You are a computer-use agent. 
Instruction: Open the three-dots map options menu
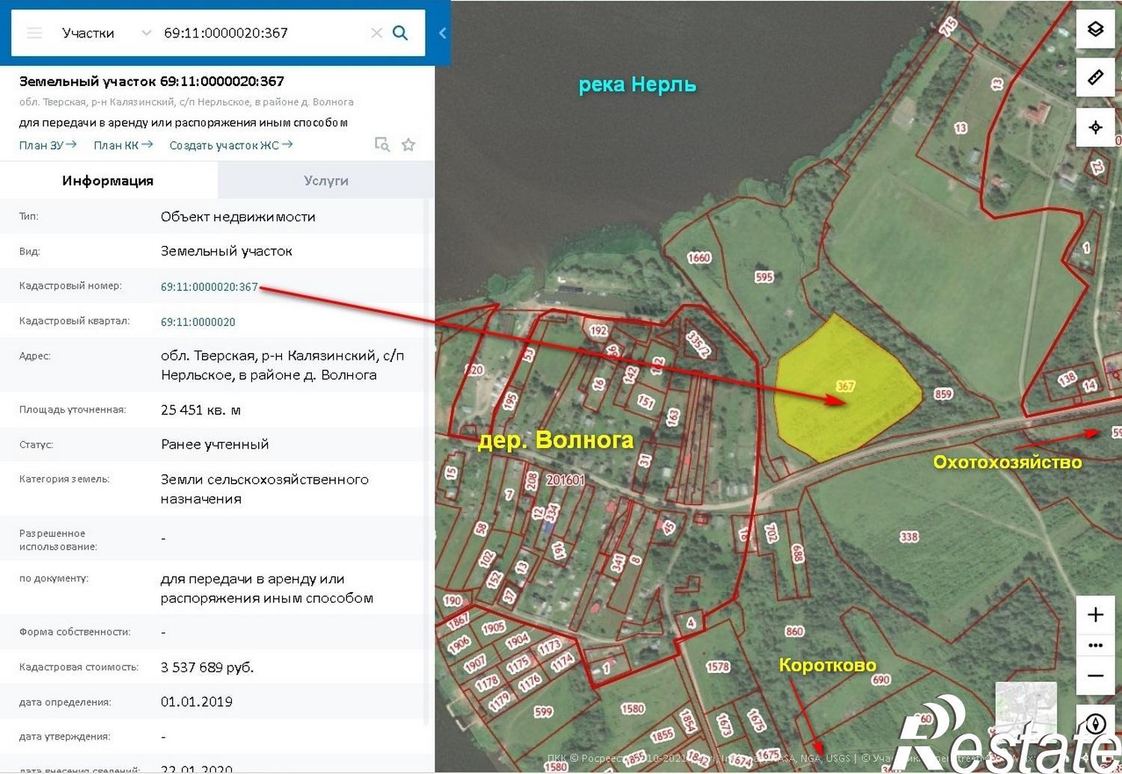(1095, 645)
